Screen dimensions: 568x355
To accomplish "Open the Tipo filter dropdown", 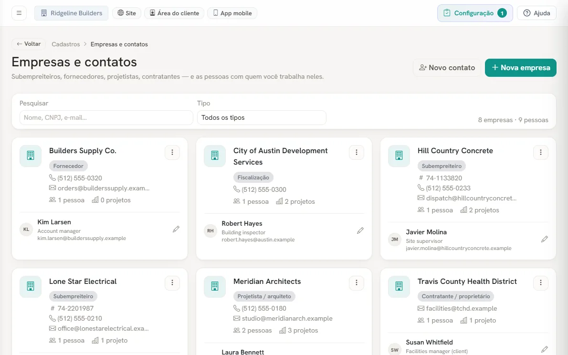I will (x=262, y=118).
